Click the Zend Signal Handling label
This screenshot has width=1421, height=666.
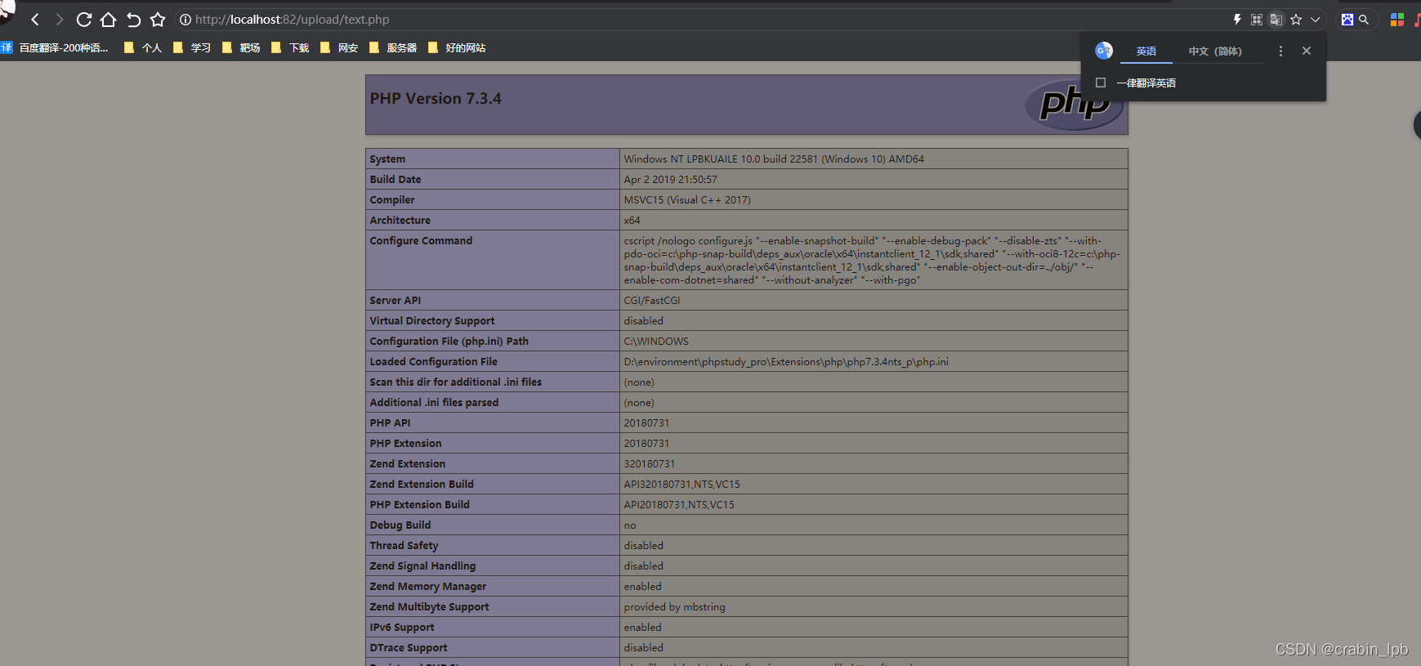point(422,565)
